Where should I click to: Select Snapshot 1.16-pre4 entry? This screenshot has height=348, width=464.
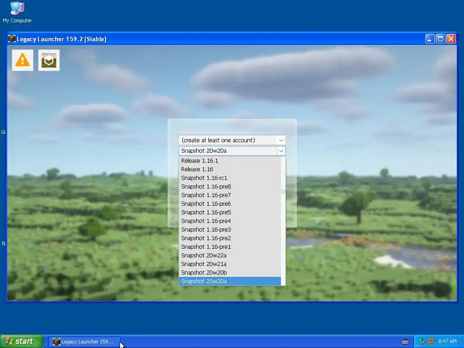(230, 221)
